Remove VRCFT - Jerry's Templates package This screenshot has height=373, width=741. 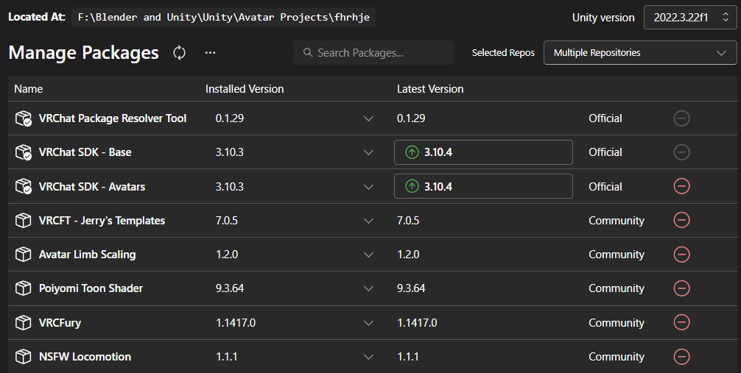coord(681,221)
